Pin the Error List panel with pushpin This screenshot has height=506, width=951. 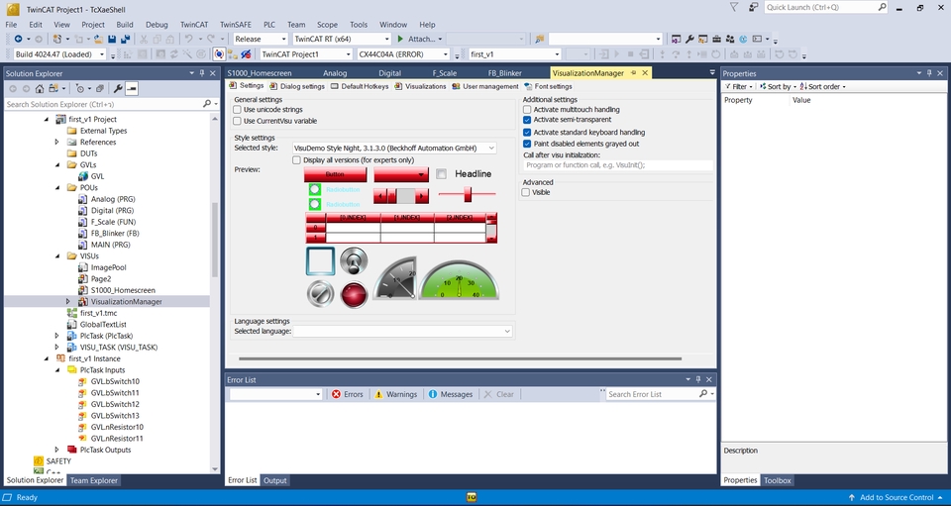[698, 380]
